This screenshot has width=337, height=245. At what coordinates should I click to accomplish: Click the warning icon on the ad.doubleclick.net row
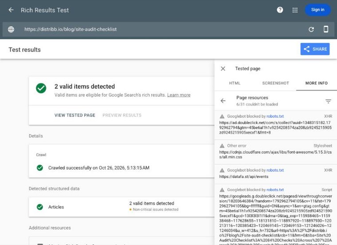(x=222, y=116)
